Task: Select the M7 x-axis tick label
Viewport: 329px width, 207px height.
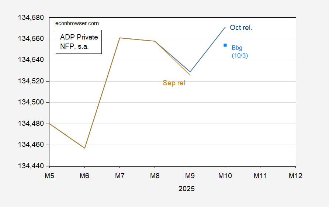Action: 120,176
